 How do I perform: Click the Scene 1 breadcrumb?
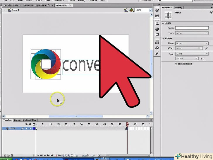pos(13,10)
